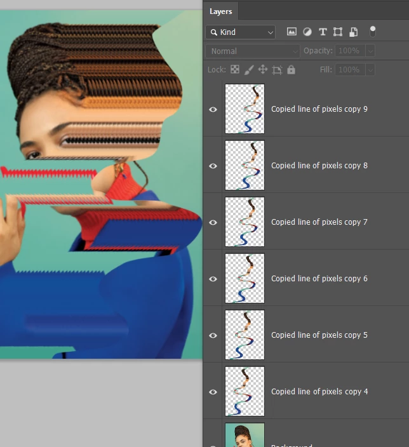Hide Copied line of pixels copy 6
409x447 pixels.
[213, 279]
